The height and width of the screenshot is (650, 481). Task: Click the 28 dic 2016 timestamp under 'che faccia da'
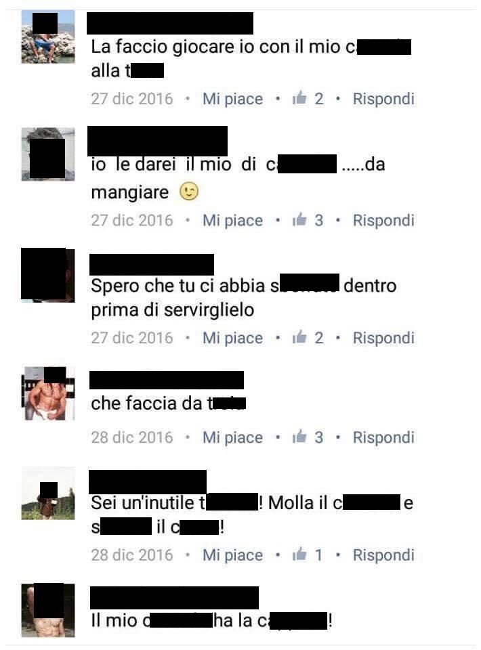tap(132, 437)
